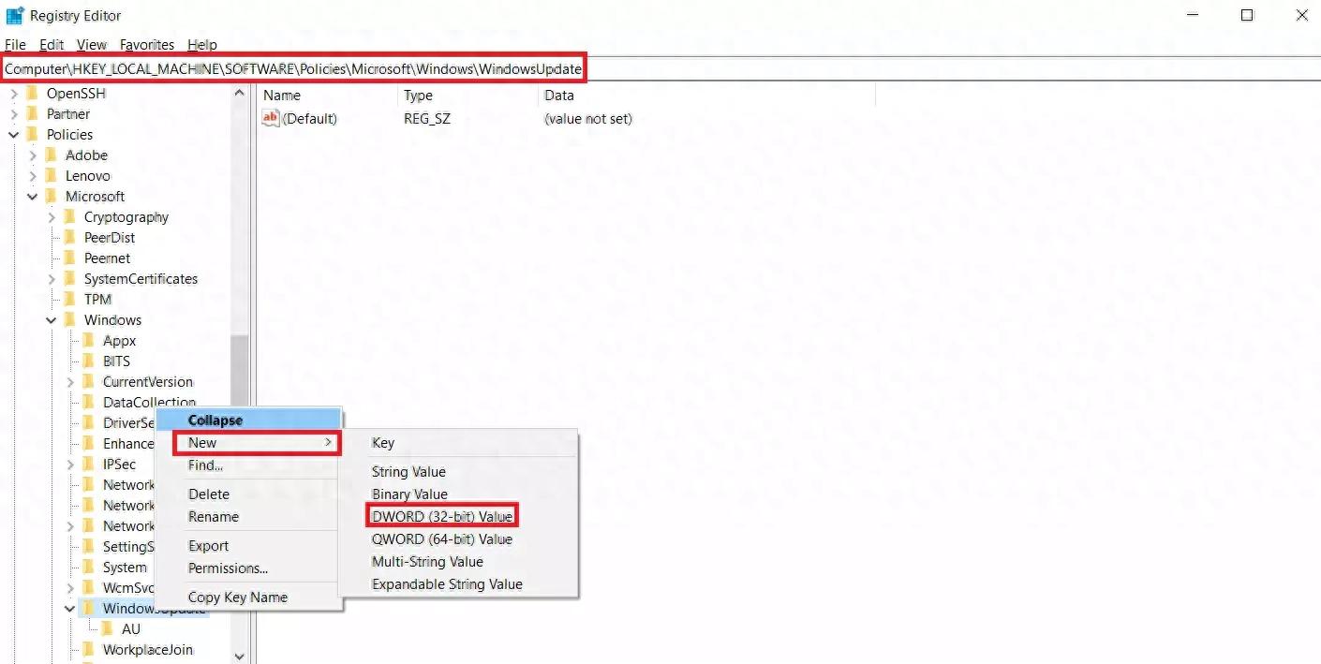This screenshot has width=1321, height=664.
Task: Expand the Lenovo key arrow
Action: (x=33, y=175)
